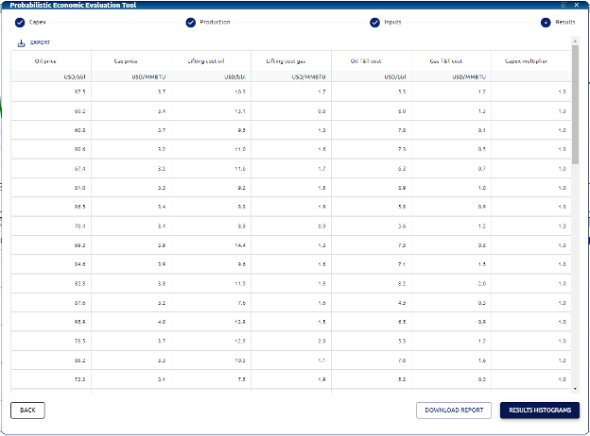The width and height of the screenshot is (590, 436).
Task: Click the scrollbar down arrow
Action: [576, 388]
